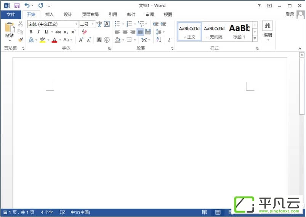Shrink font size with smaller A
306x217 pixels.
89,40
